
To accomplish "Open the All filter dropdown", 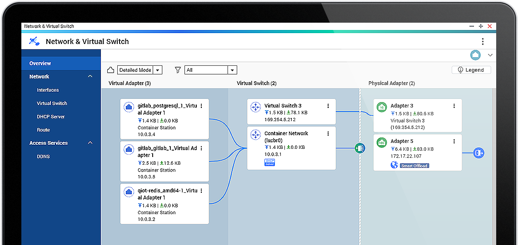I will pyautogui.click(x=232, y=70).
